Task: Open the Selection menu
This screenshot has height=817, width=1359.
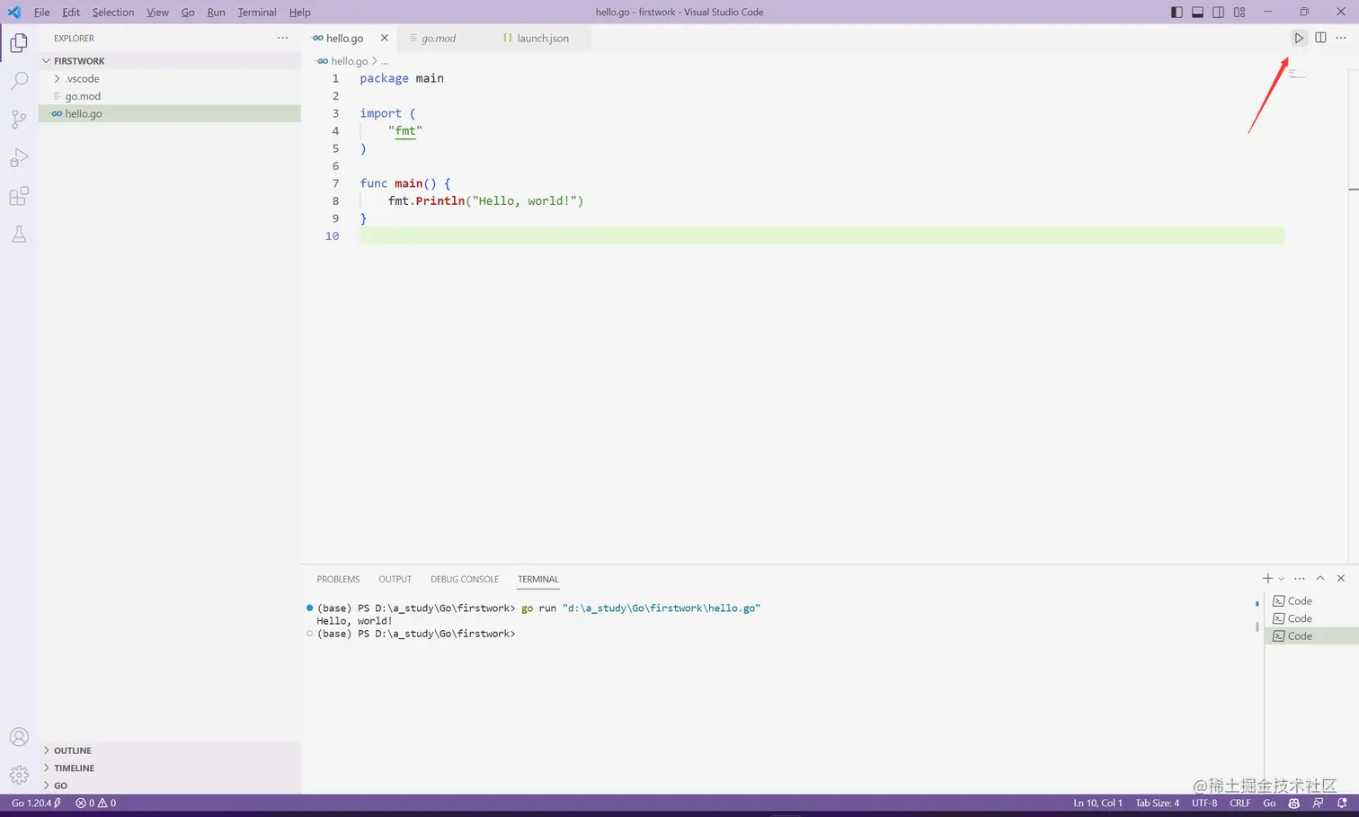Action: pyautogui.click(x=113, y=12)
